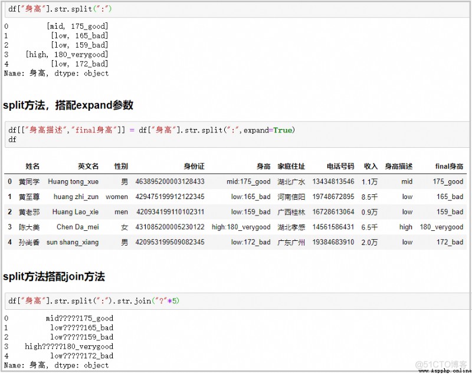The width and height of the screenshot is (472, 374).
Task: Select the name cell '孙尚香'
Action: (x=29, y=242)
